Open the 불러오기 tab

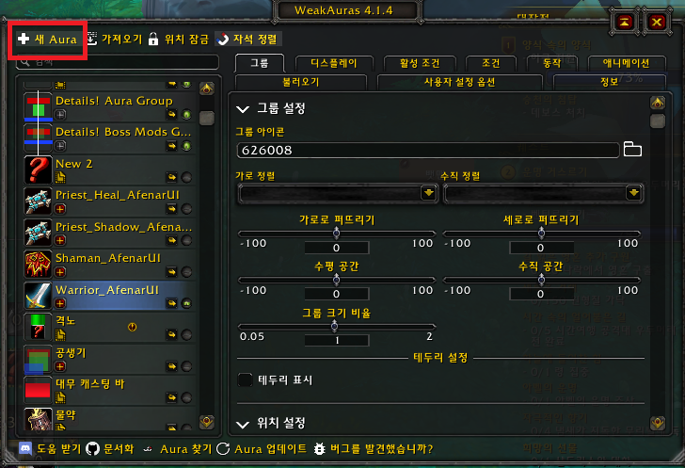pos(300,82)
